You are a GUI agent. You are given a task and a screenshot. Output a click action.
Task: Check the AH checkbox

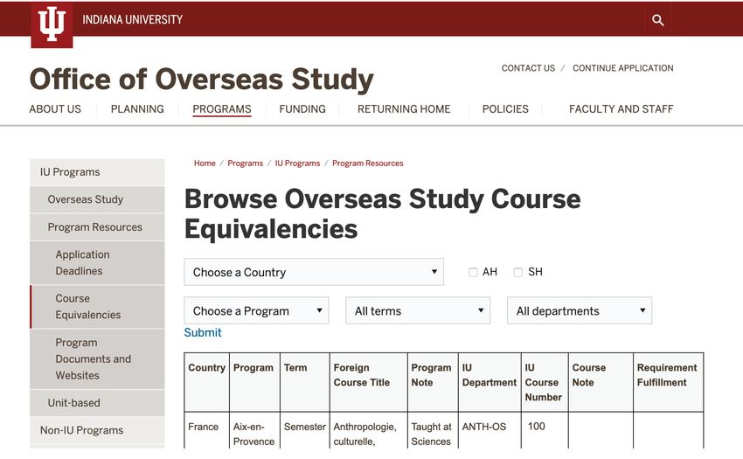click(x=473, y=272)
